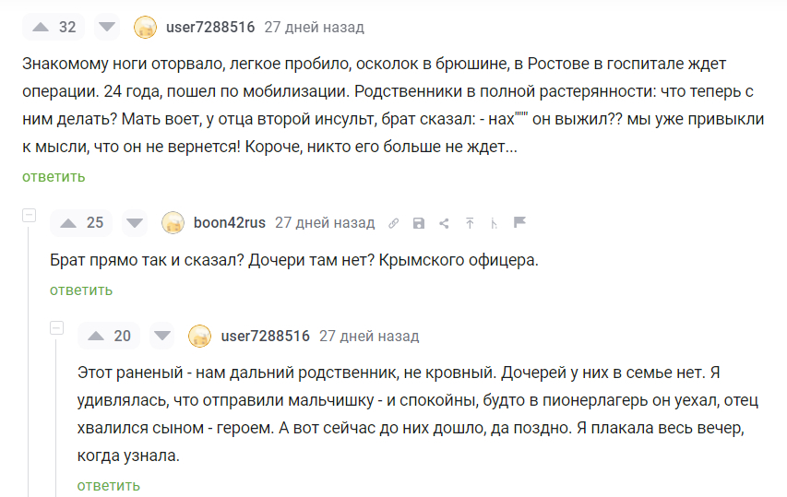The image size is (787, 497).
Task: Open boon42rus's profile
Action: [x=230, y=223]
